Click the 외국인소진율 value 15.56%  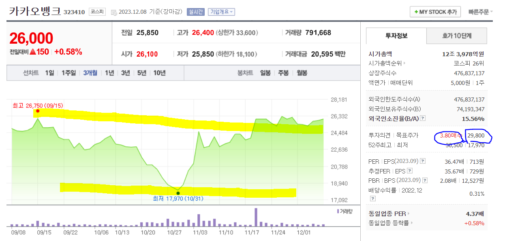[x=473, y=118]
